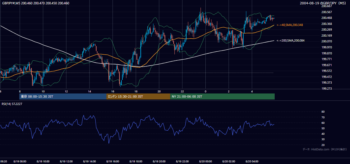Click the hour label 0 on chart axis
The height and width of the screenshot is (164, 350).
point(206,91)
